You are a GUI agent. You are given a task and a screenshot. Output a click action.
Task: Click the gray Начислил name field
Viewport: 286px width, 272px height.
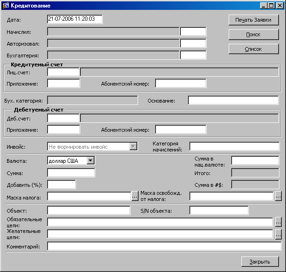click(113, 32)
